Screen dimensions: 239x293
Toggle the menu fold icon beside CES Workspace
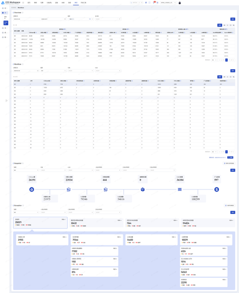[23, 3]
